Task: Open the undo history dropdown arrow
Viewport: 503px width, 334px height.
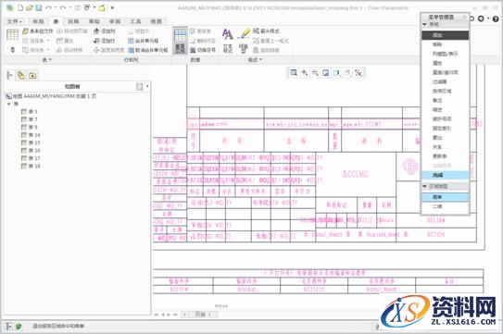Action: coord(56,7)
